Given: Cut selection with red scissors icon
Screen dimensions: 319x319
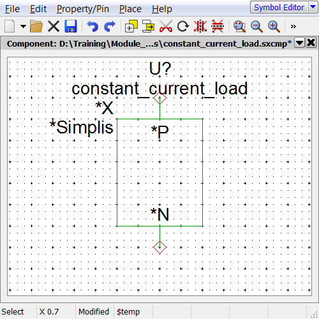Looking at the screenshot, I should point(166,26).
